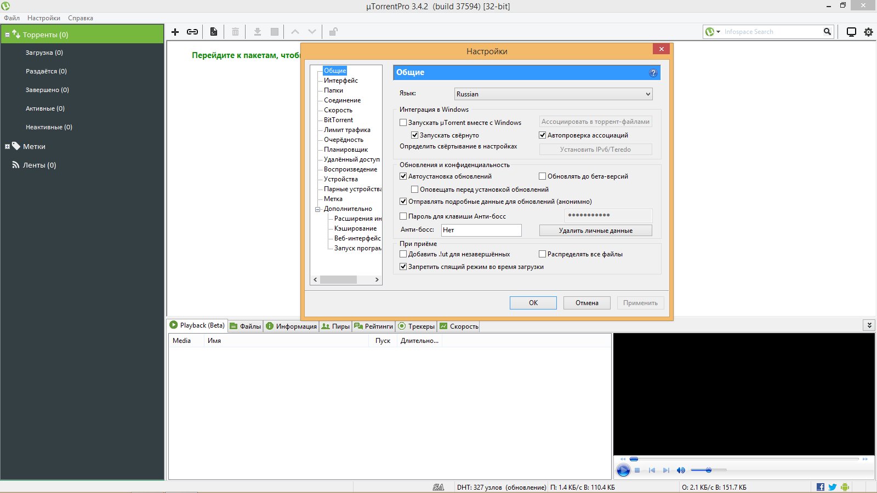Open the Facebook icon in status bar
This screenshot has height=493, width=877.
821,487
